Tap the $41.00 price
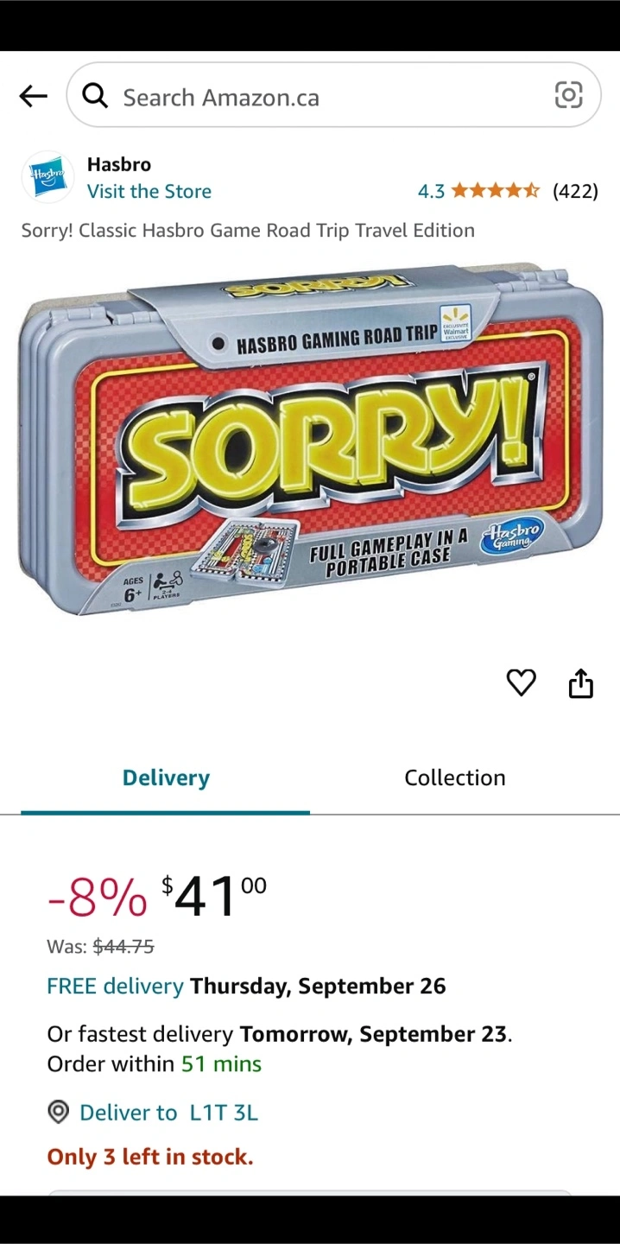The height and width of the screenshot is (1244, 620). click(x=214, y=895)
